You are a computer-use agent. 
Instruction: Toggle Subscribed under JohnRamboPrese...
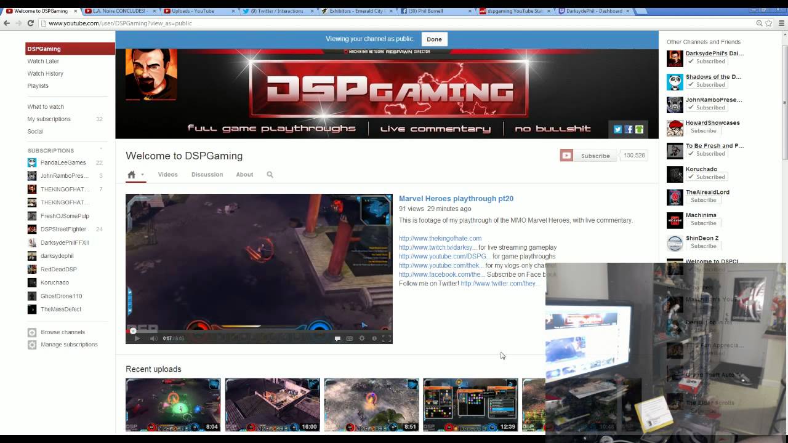(x=707, y=108)
